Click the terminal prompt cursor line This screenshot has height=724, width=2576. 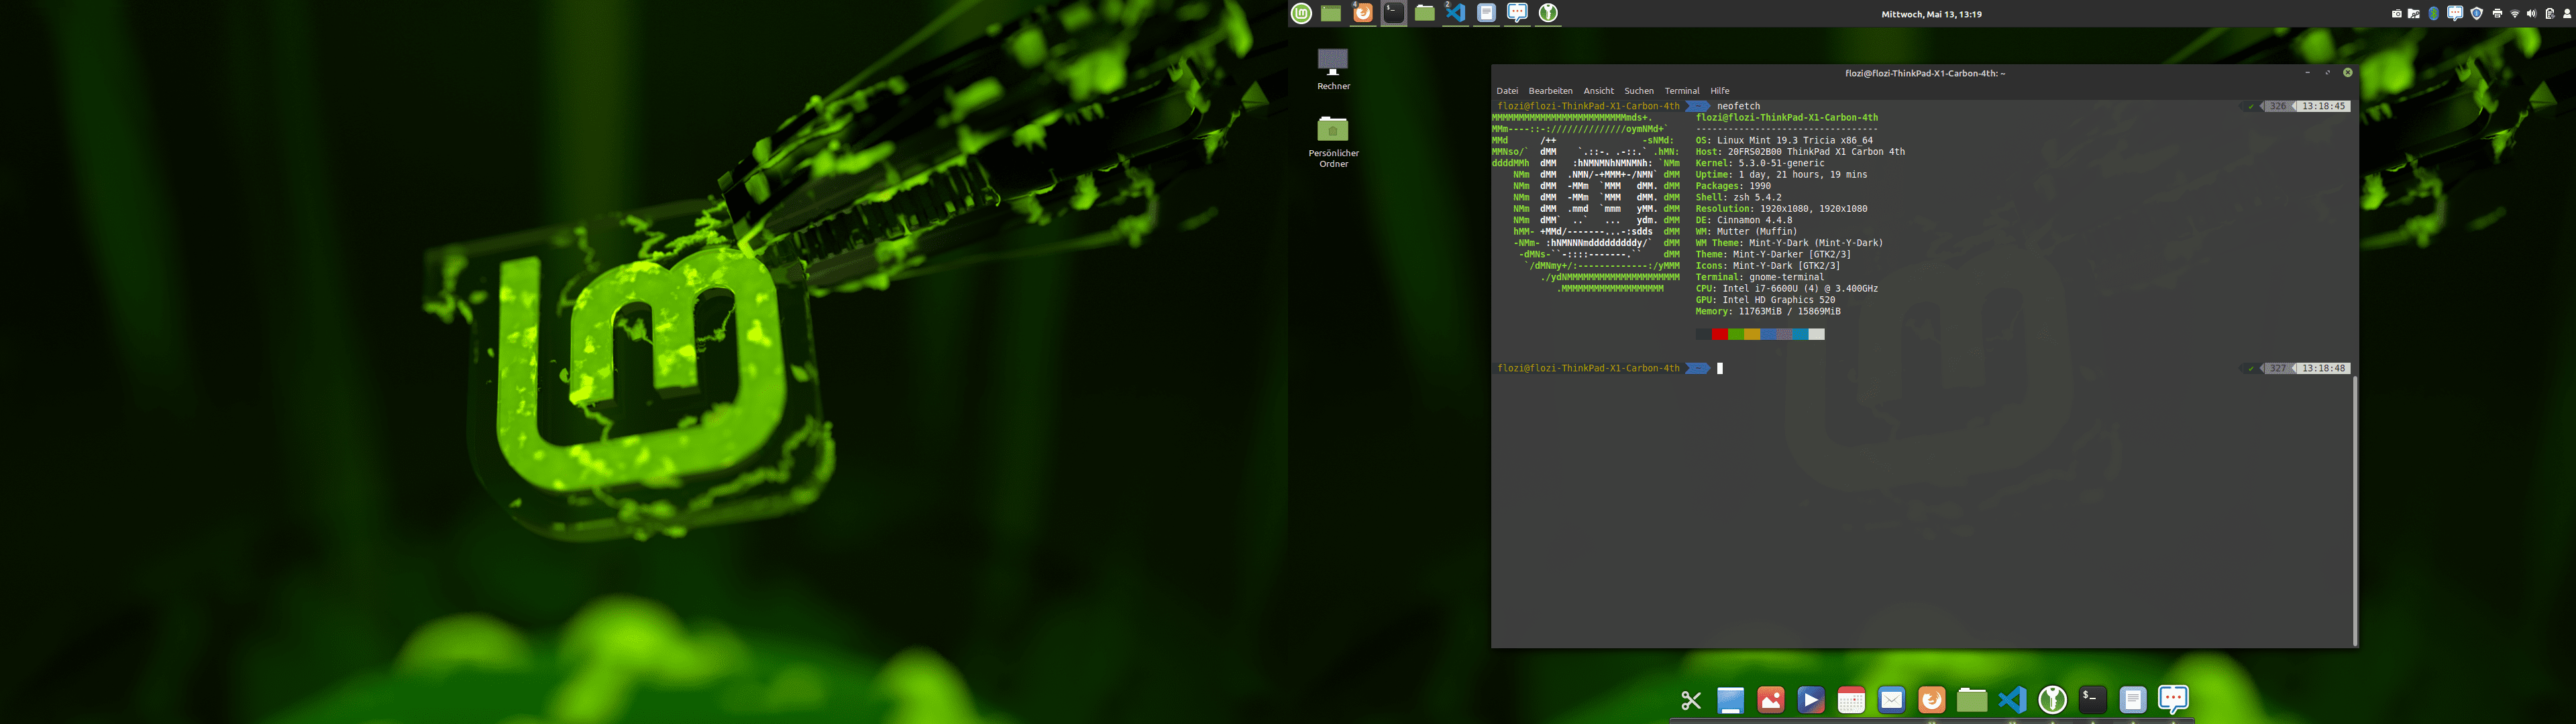tap(1920, 368)
